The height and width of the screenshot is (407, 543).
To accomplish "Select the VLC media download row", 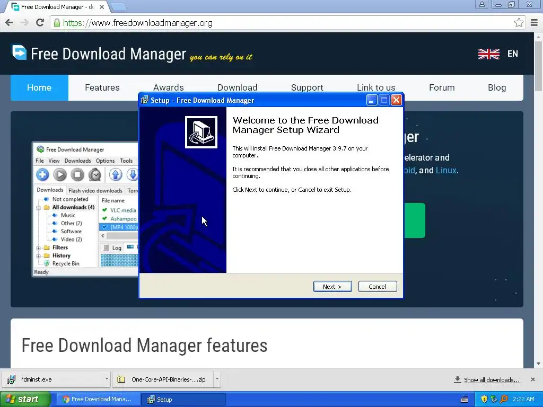I will [x=119, y=210].
